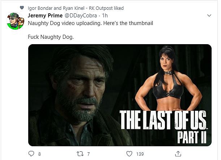Click the like count of 139

coord(140,154)
